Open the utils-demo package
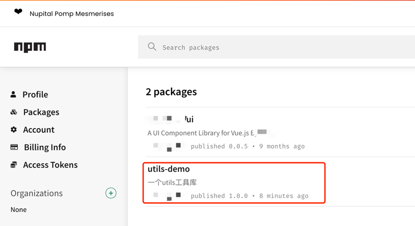This screenshot has width=415, height=226. [x=169, y=169]
